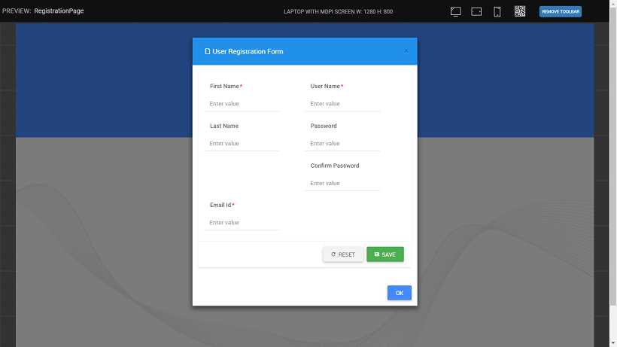Screen dimensions: 617x347
Task: Focus the User Name input field
Action: tap(342, 104)
